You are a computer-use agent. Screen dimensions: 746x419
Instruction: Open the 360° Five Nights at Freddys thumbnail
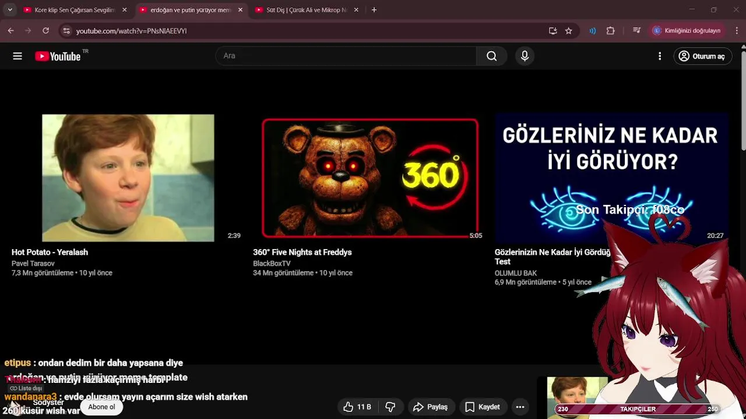point(370,177)
